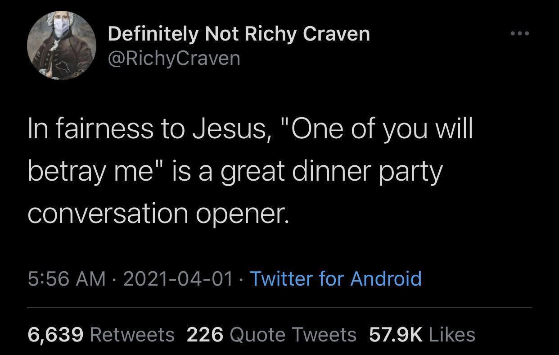Screen dimensions: 559x355
Task: Show who Likes this tweet
Action: [452, 334]
